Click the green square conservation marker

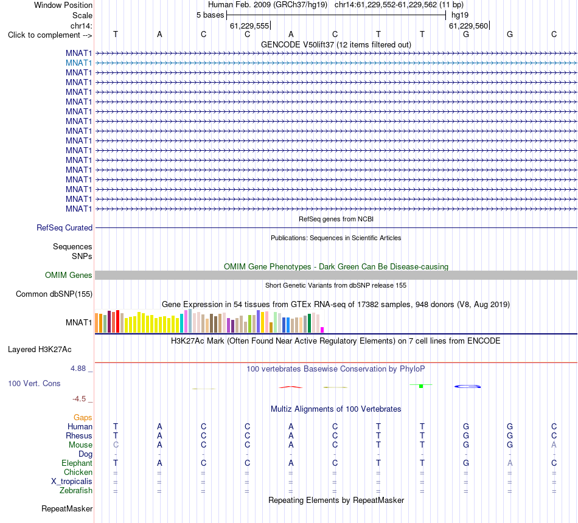[421, 386]
